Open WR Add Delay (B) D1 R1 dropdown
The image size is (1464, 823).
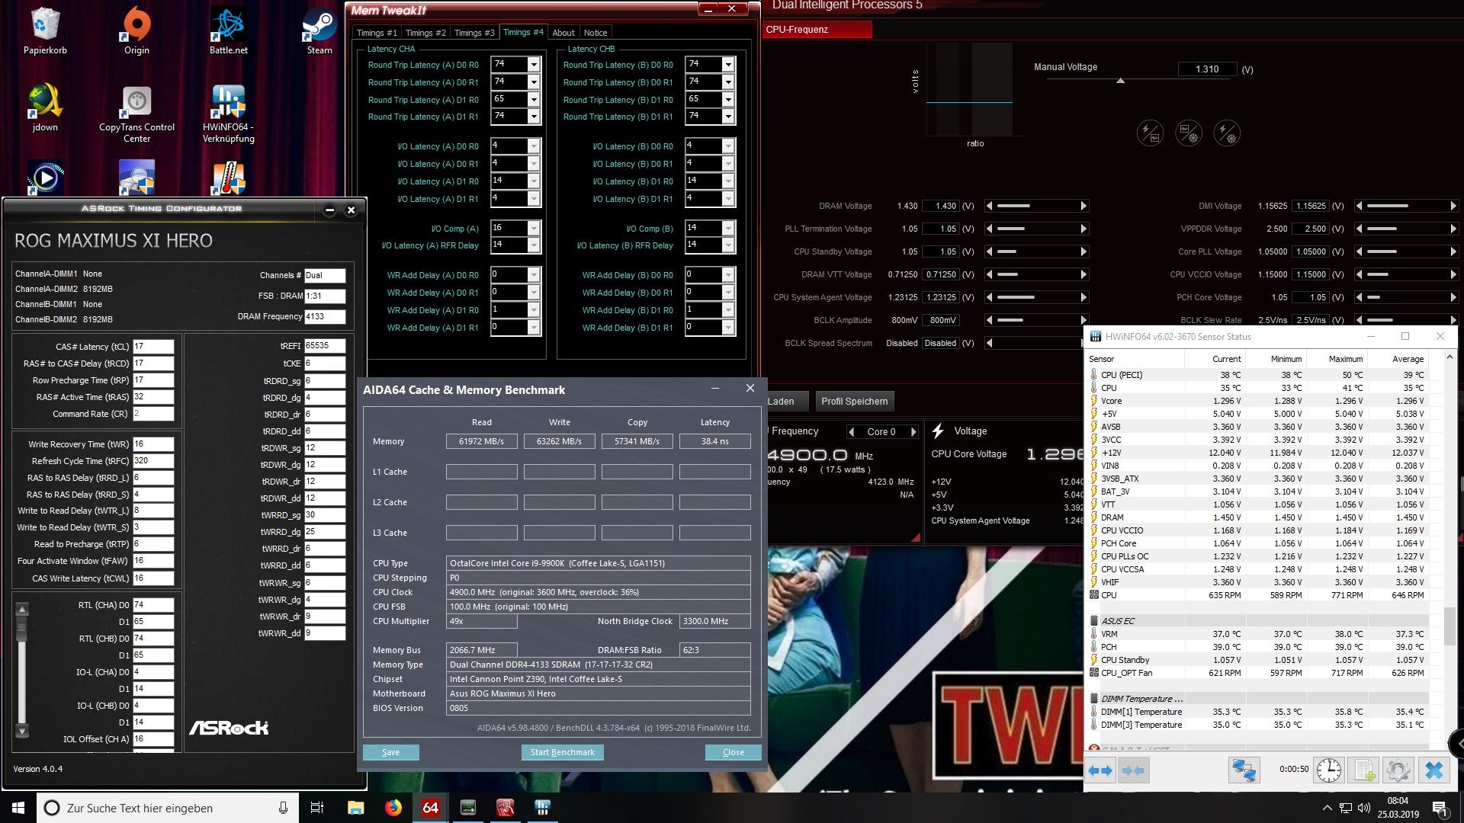click(728, 328)
